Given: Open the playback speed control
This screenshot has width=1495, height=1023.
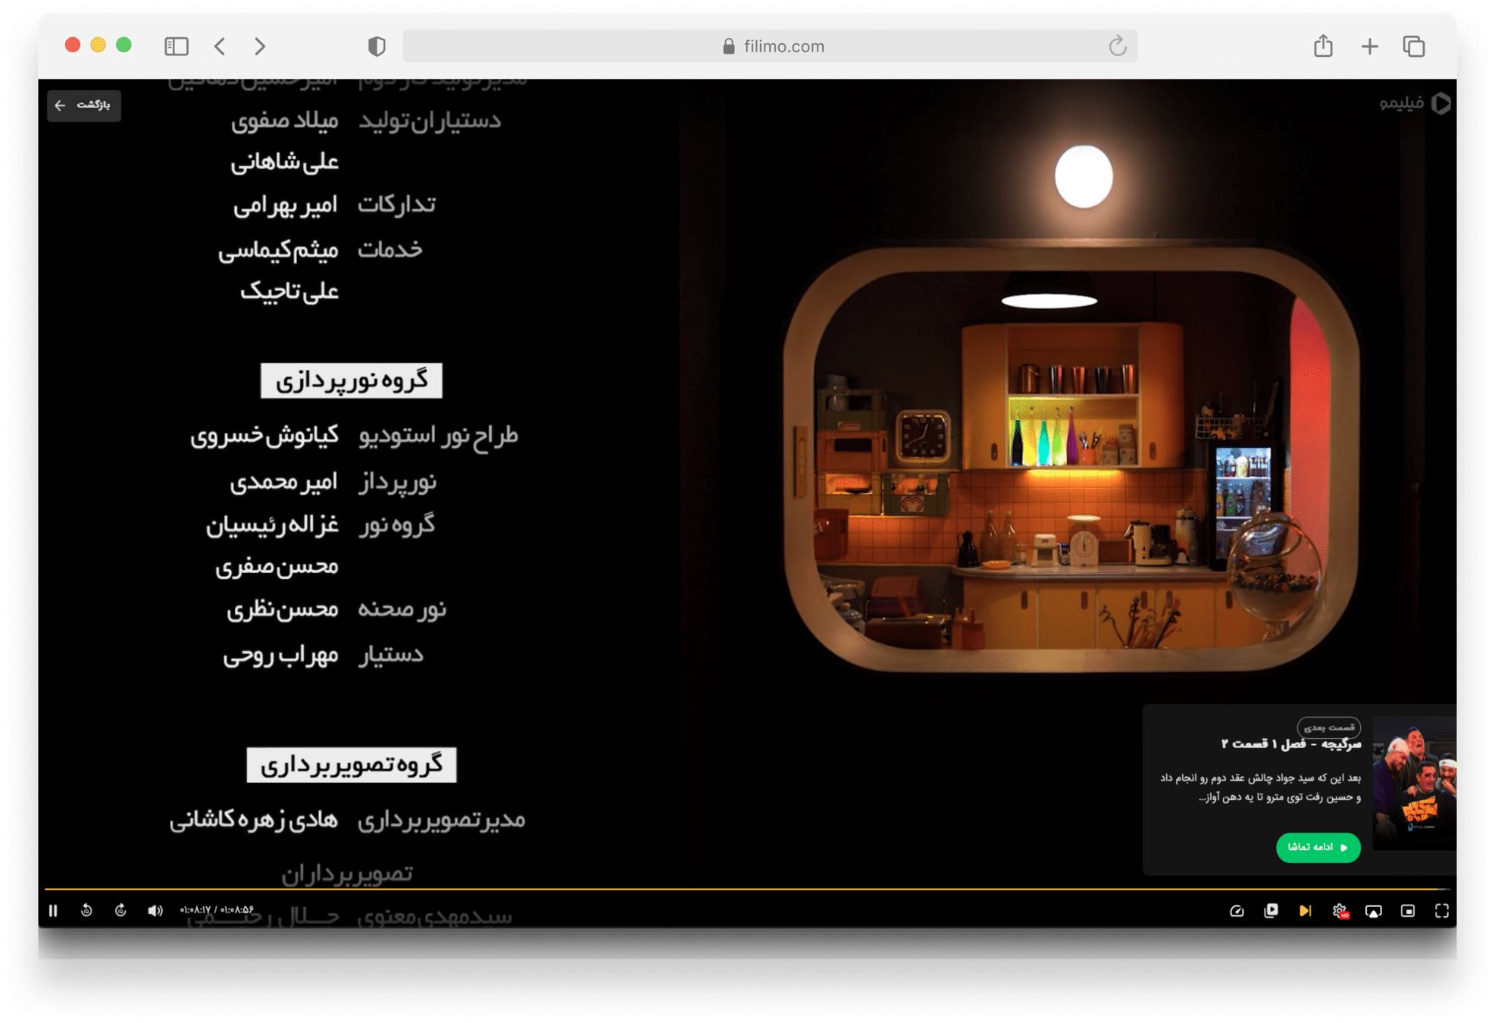Looking at the screenshot, I should click(1237, 911).
